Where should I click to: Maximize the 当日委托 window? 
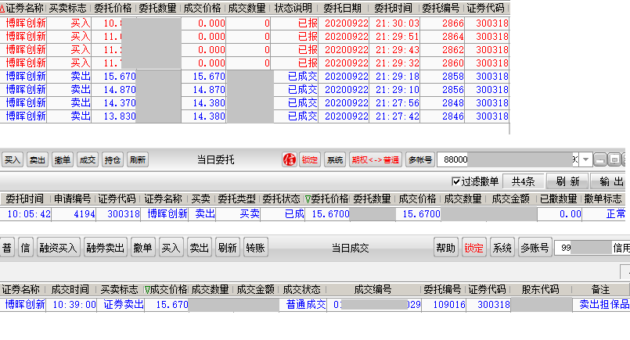614,159
